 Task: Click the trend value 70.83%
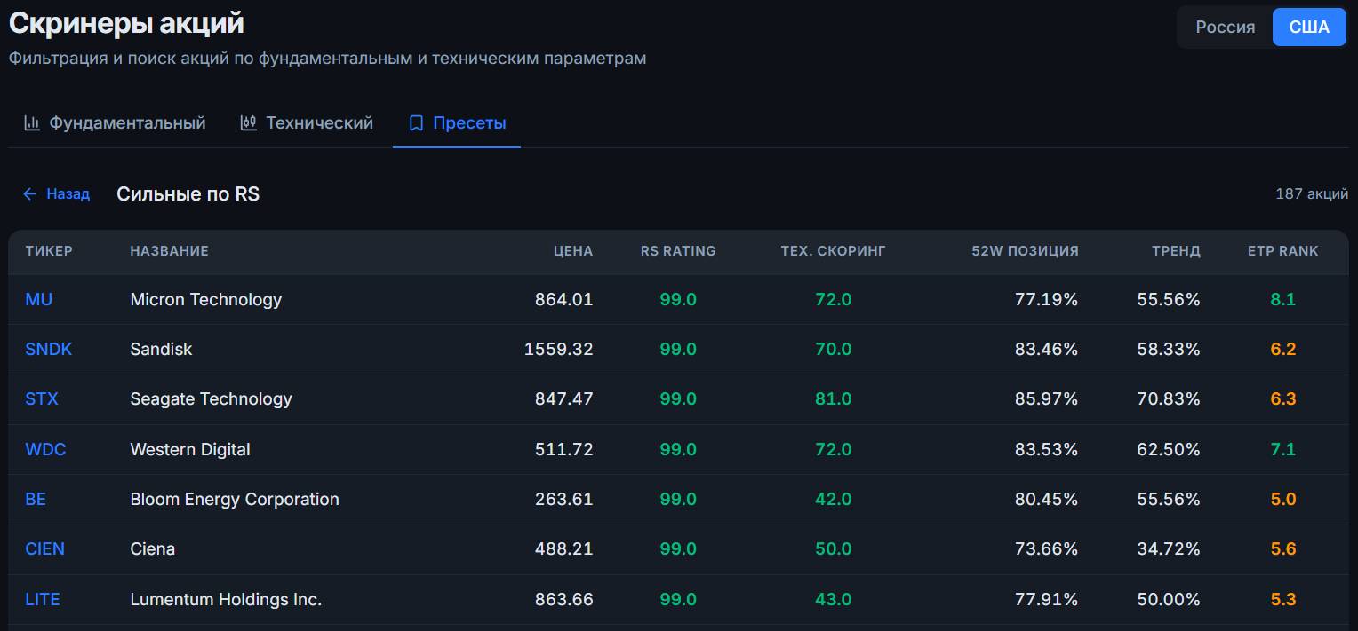tap(1169, 399)
